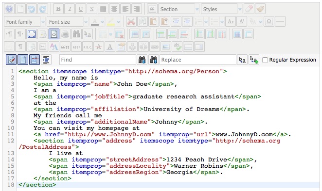Open the Styles dropdown
The image size is (322, 191).
point(222,9)
